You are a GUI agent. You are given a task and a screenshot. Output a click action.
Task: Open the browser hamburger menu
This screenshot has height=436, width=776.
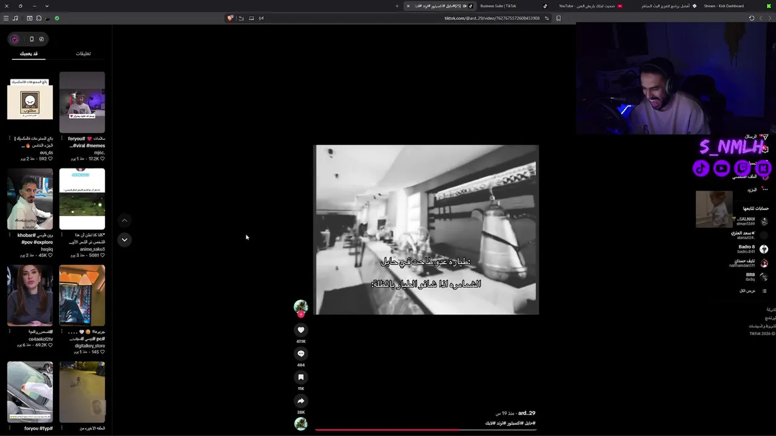[x=6, y=18]
